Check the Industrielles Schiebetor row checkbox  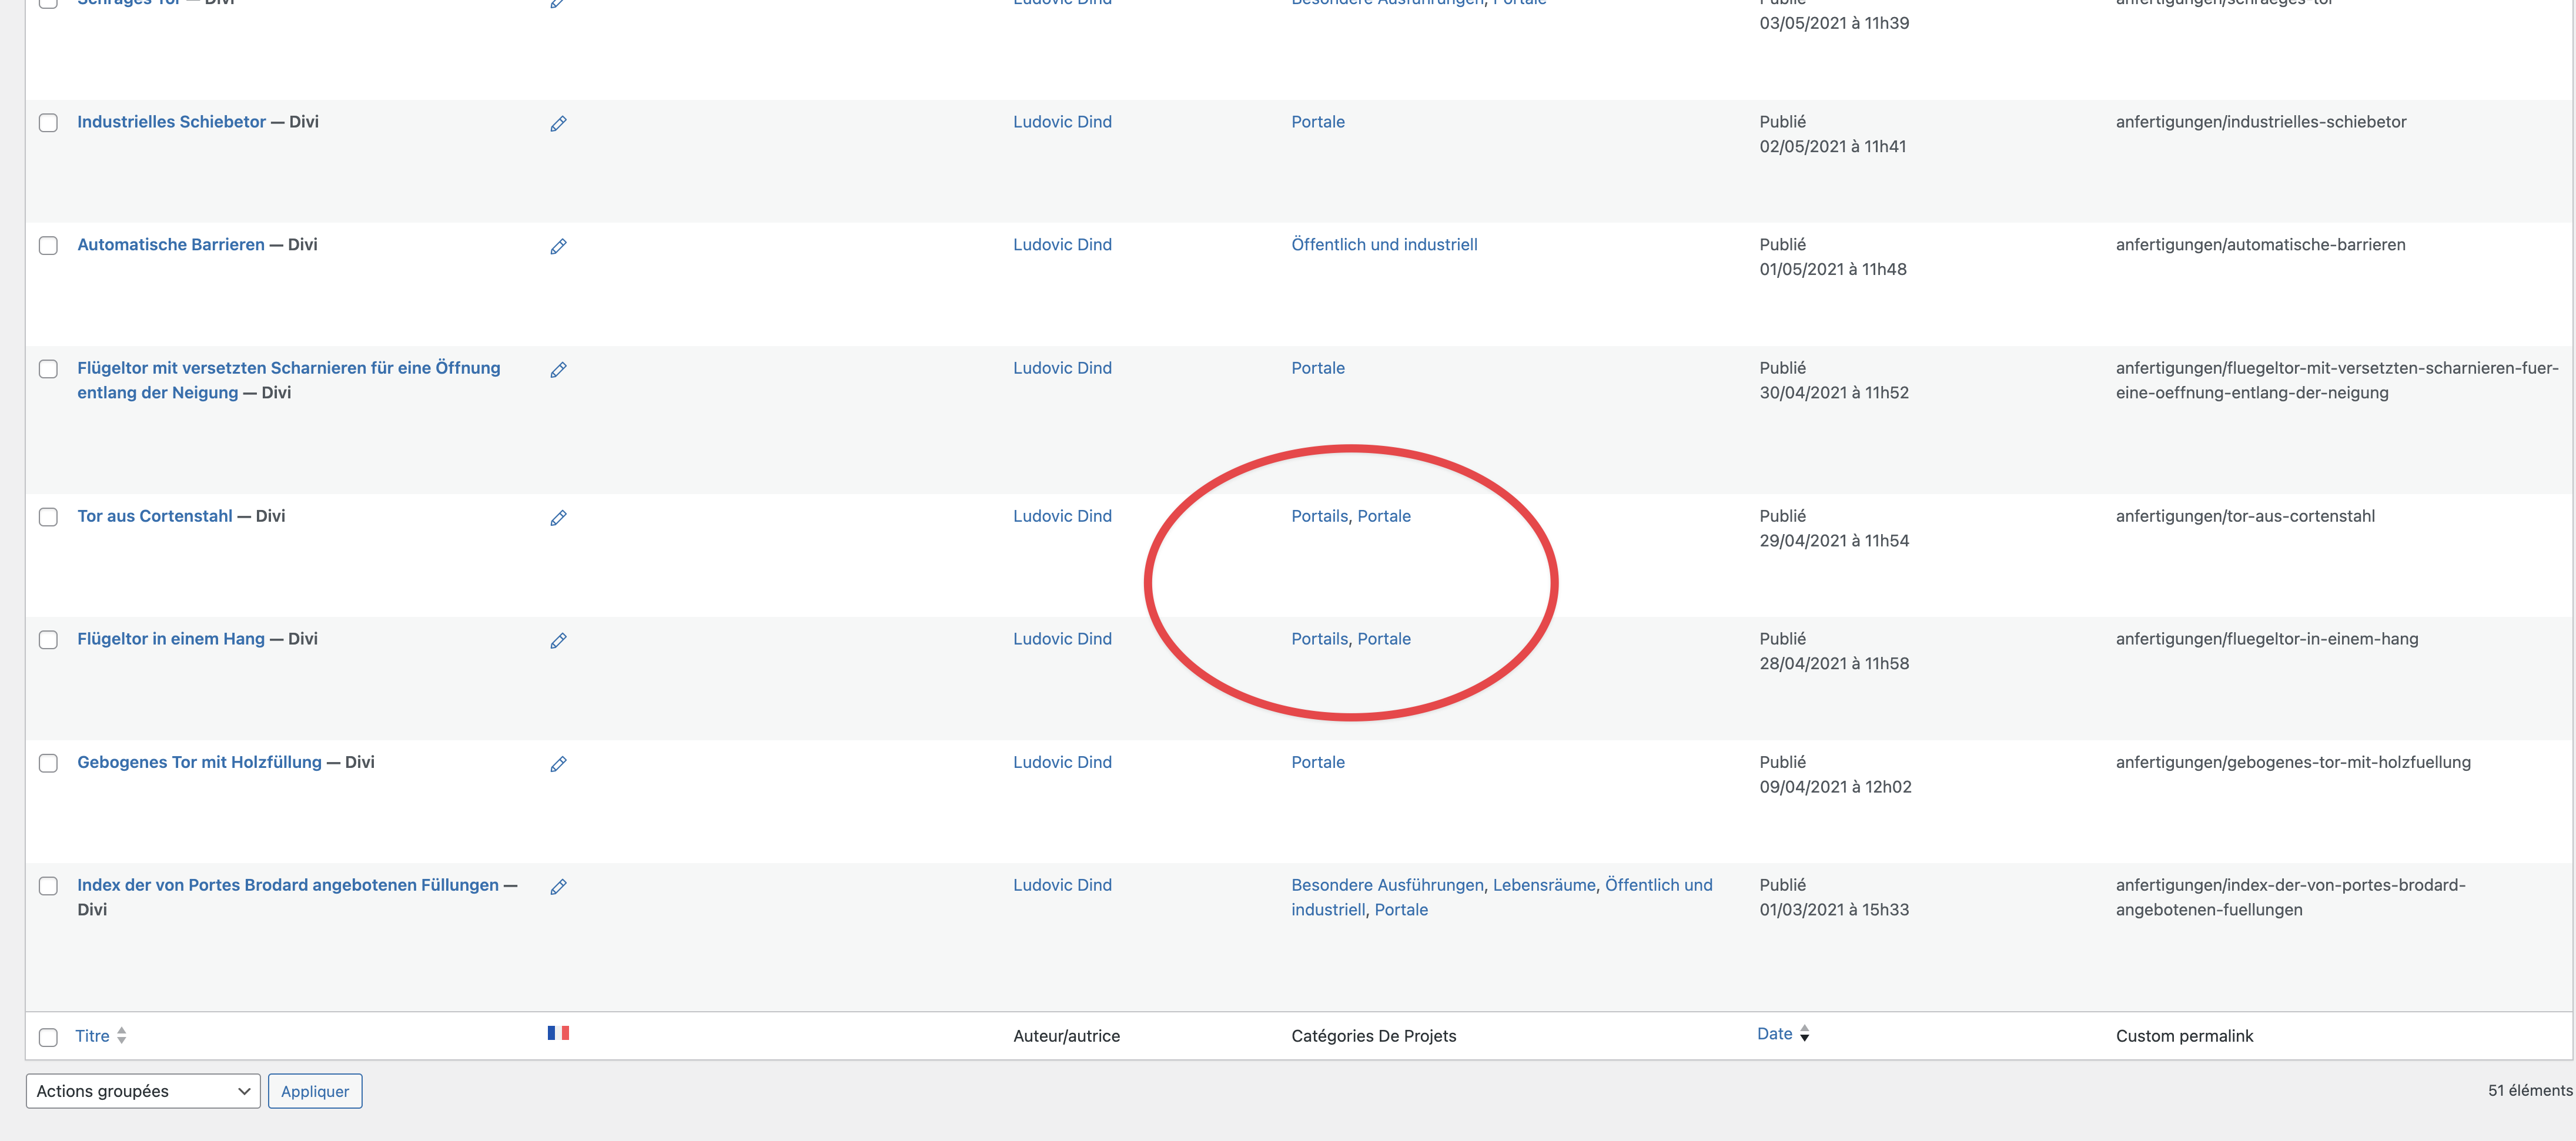click(x=48, y=123)
